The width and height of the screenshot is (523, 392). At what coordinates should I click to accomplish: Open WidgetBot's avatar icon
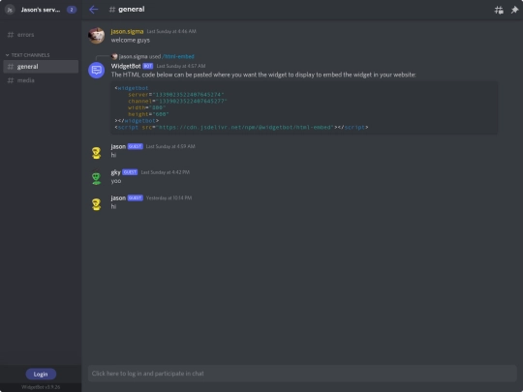[97, 71]
